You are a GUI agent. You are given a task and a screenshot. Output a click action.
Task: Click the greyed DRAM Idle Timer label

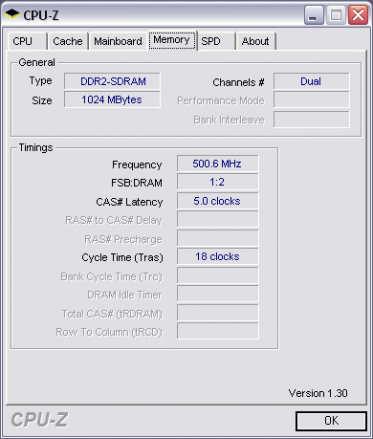pos(124,295)
